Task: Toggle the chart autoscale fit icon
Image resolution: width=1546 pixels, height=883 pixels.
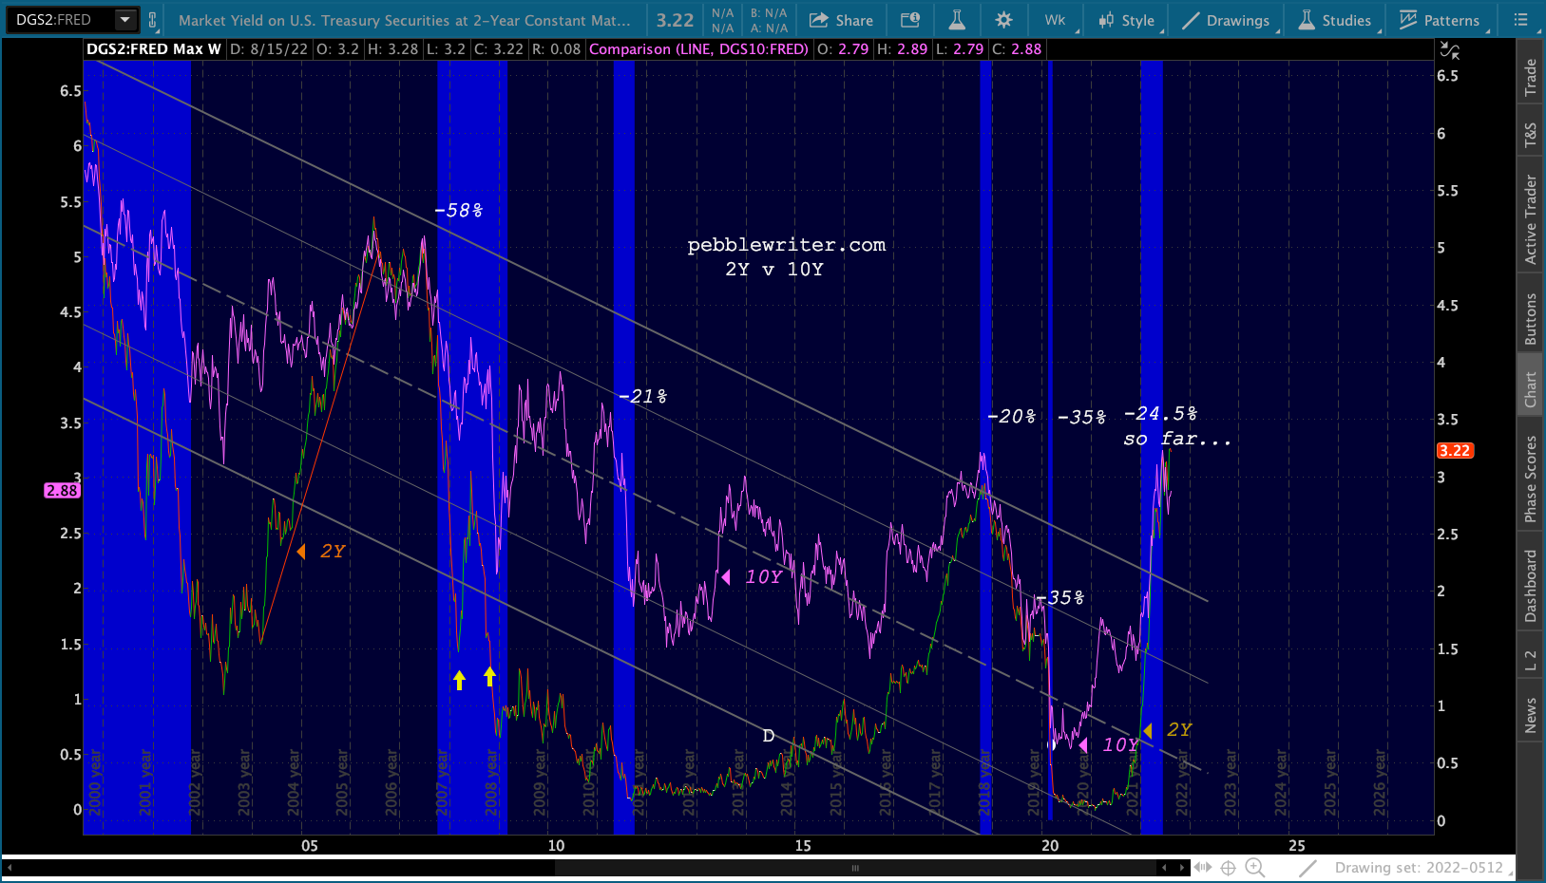Action: pyautogui.click(x=1449, y=50)
